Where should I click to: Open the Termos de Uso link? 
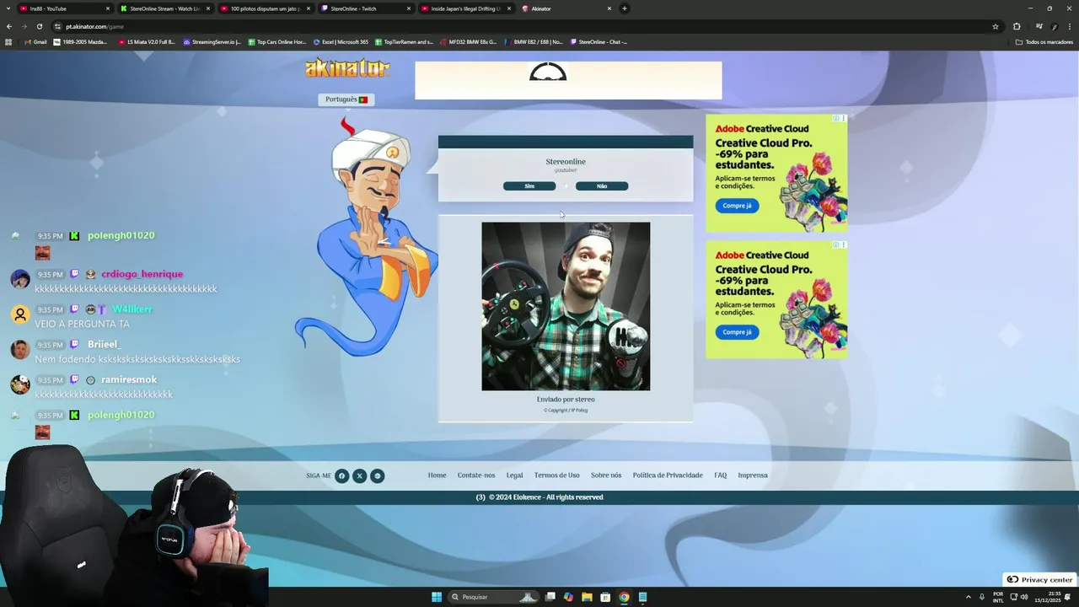pyautogui.click(x=556, y=475)
